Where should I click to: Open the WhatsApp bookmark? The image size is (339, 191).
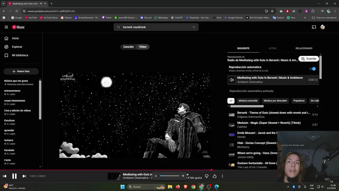point(161,18)
